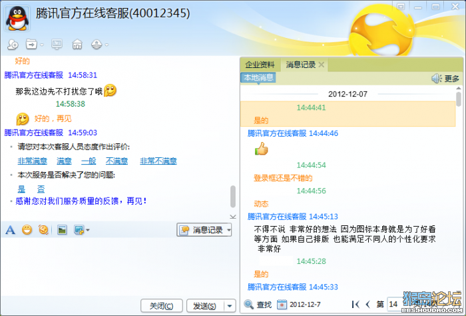The image size is (466, 316).
Task: Open the remote desktop monitor icon
Action: [57, 45]
